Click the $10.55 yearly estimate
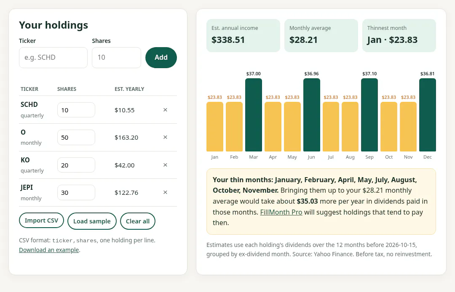 [x=124, y=110]
